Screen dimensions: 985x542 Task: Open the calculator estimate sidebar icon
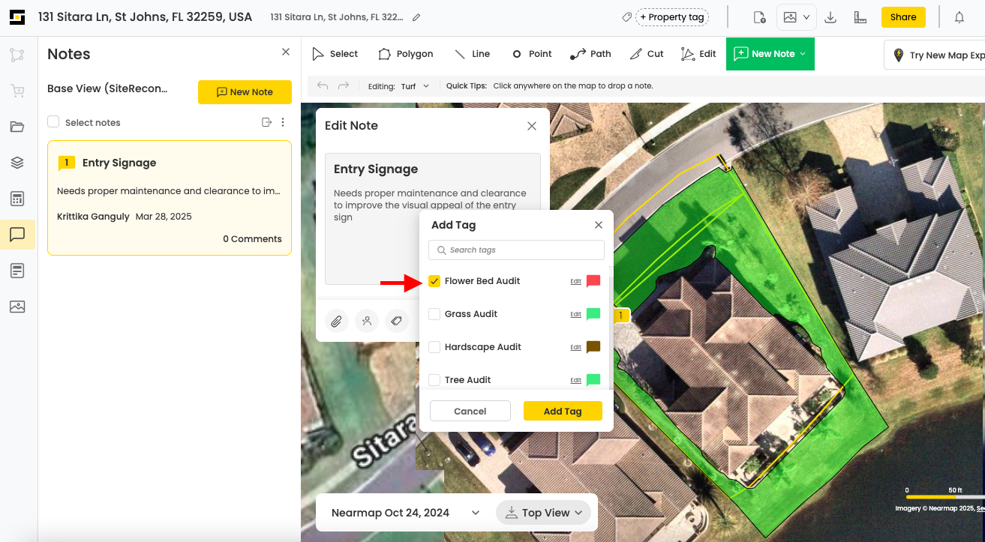[17, 199]
